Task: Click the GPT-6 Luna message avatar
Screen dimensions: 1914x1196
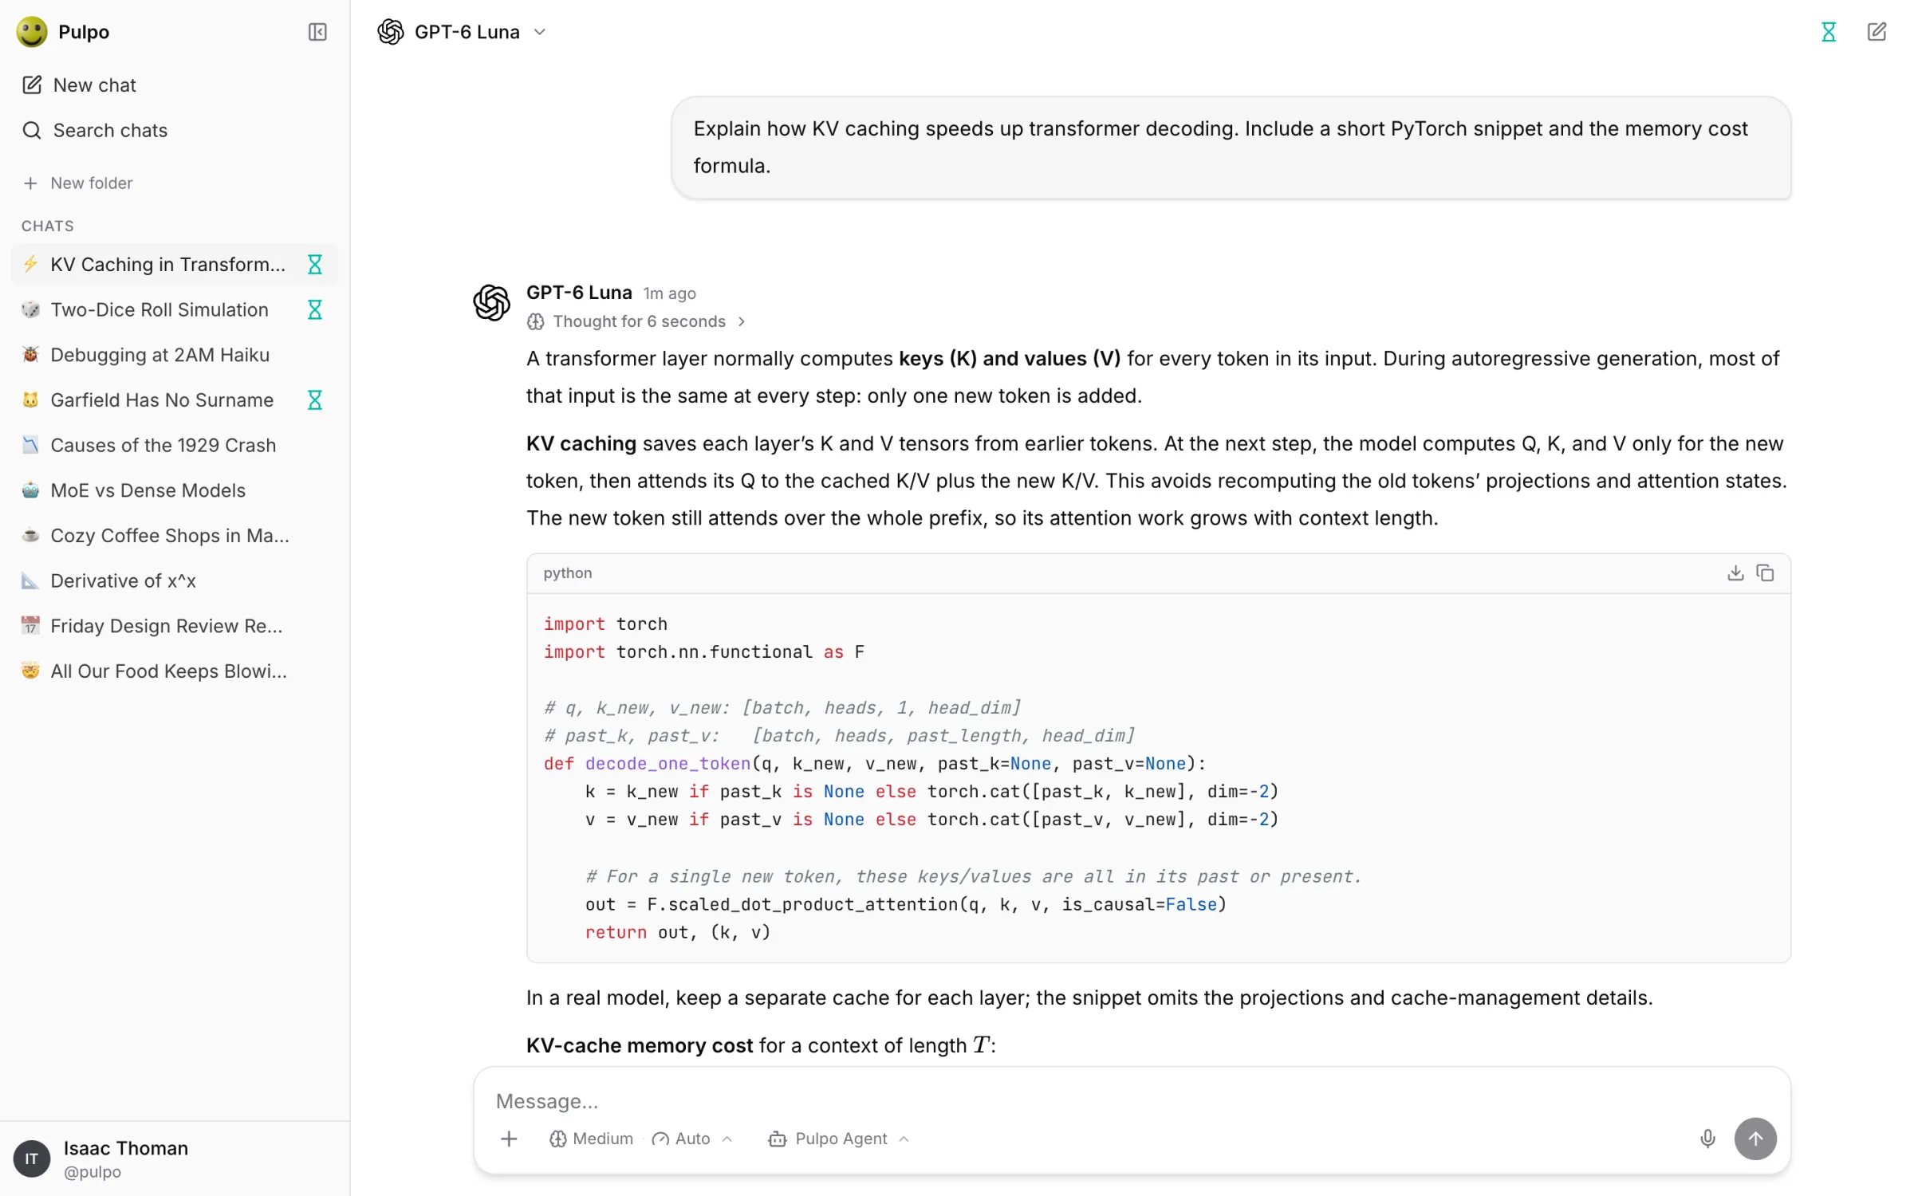Action: [491, 303]
